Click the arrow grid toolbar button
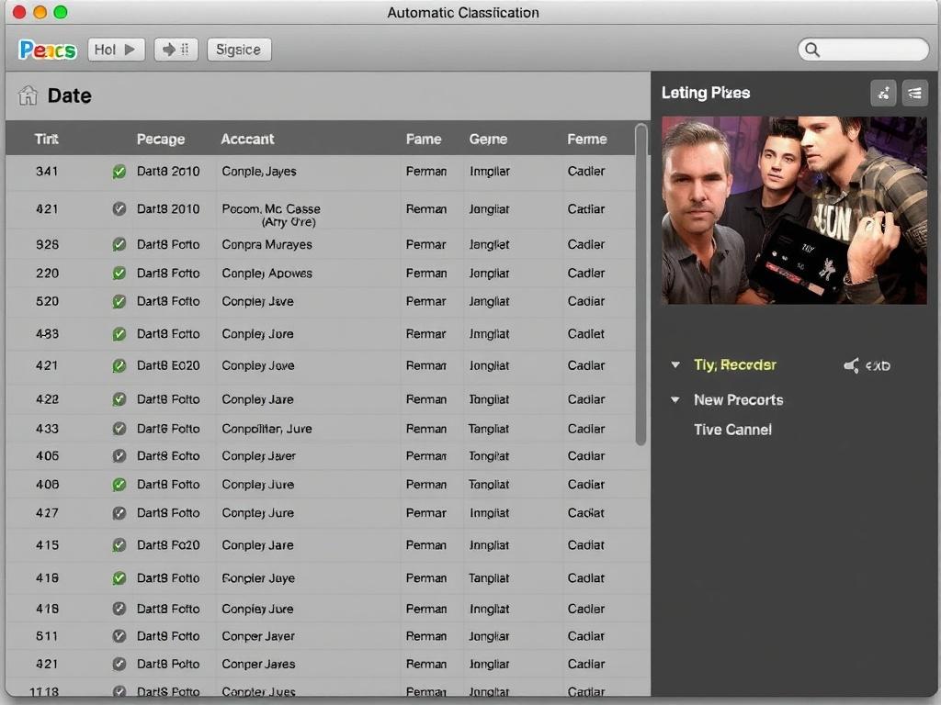 [x=176, y=50]
